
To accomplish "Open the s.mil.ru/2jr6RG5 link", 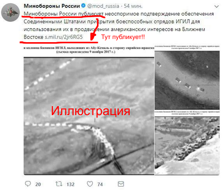I will click(64, 37).
